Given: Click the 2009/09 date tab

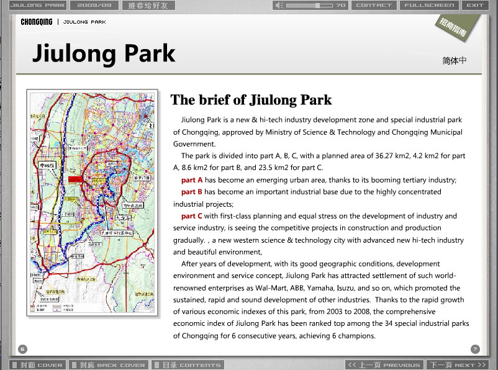Looking at the screenshot, I should [94, 5].
